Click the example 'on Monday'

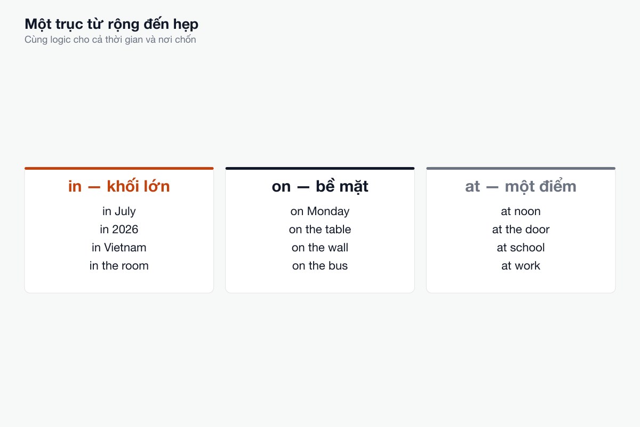[320, 211]
